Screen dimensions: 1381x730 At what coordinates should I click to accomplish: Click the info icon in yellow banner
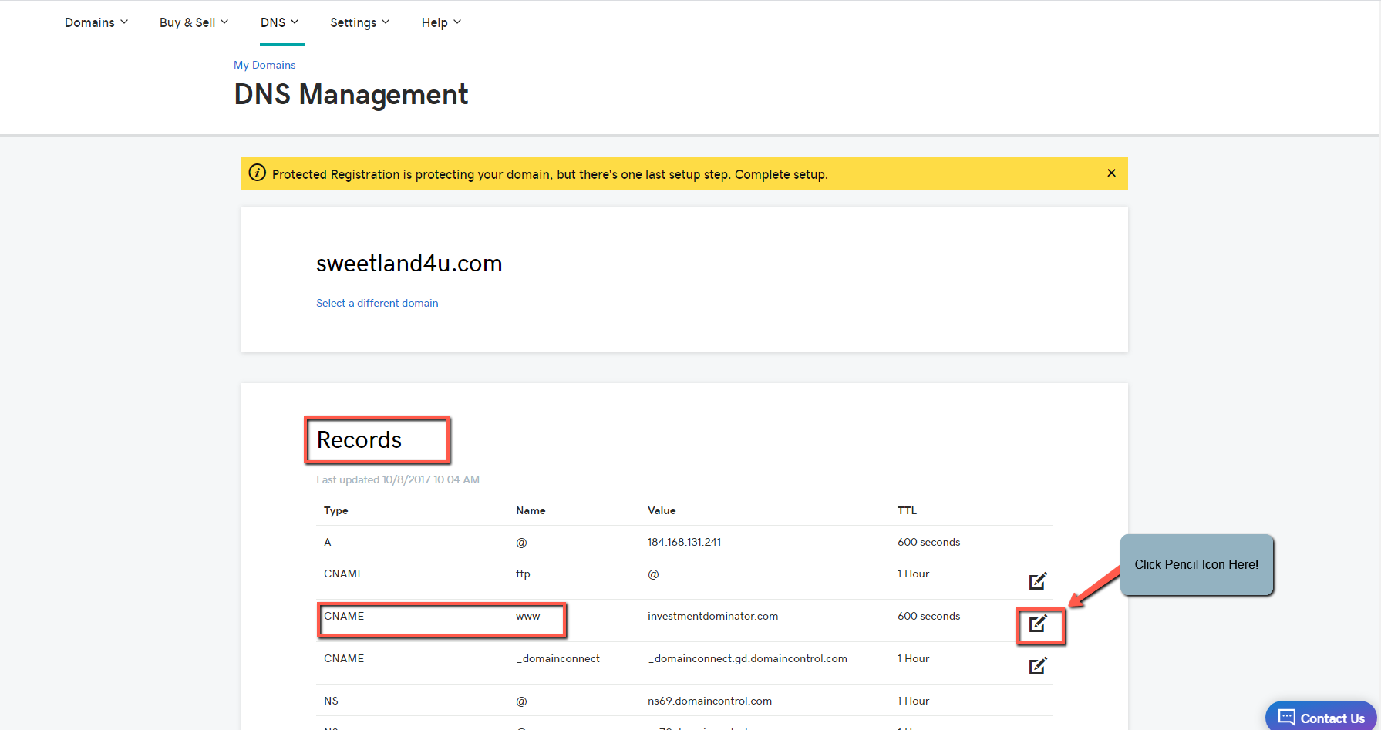tap(258, 173)
